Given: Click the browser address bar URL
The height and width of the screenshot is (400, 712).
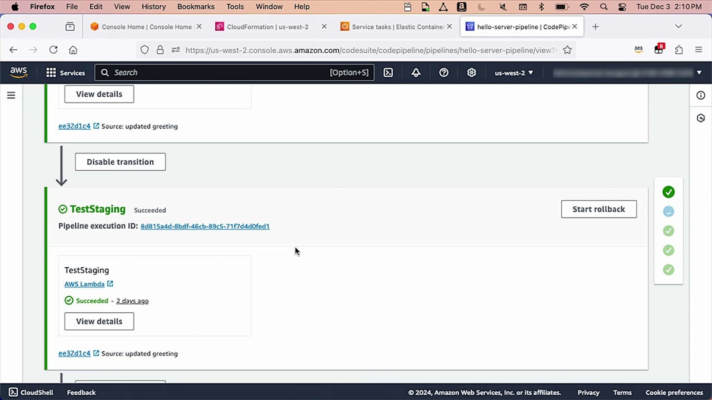Looking at the screenshot, I should tap(371, 50).
